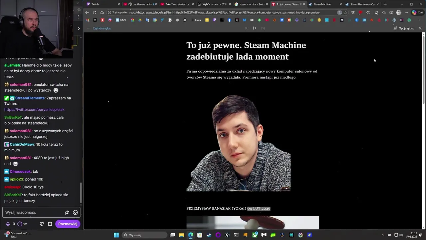Open chat settings gear icon
426x240 pixels.
pyautogui.click(x=50, y=224)
